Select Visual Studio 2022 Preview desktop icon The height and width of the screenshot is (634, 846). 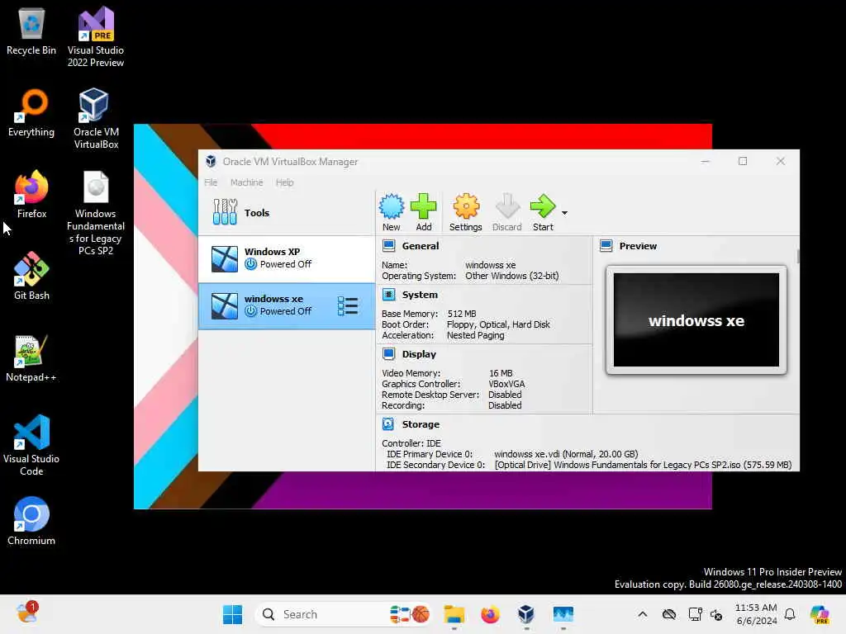96,36
